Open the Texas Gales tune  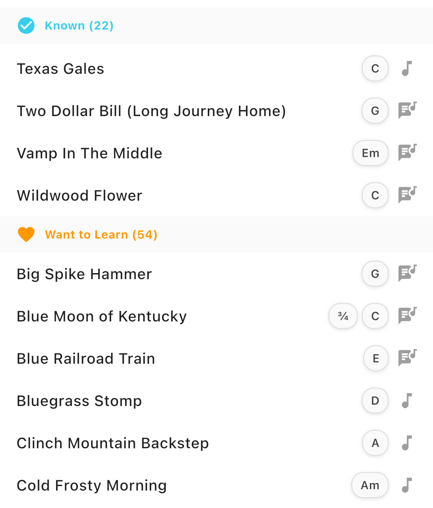pos(60,69)
